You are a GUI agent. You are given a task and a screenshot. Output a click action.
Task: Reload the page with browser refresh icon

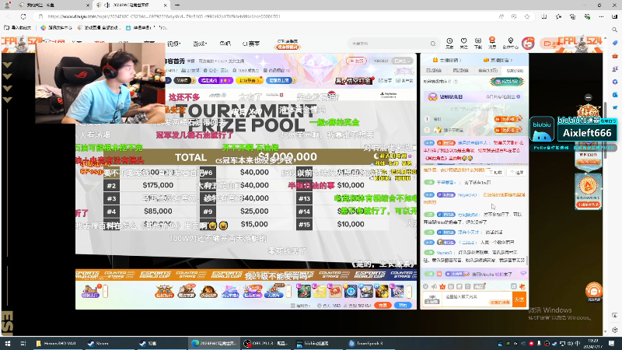23,16
